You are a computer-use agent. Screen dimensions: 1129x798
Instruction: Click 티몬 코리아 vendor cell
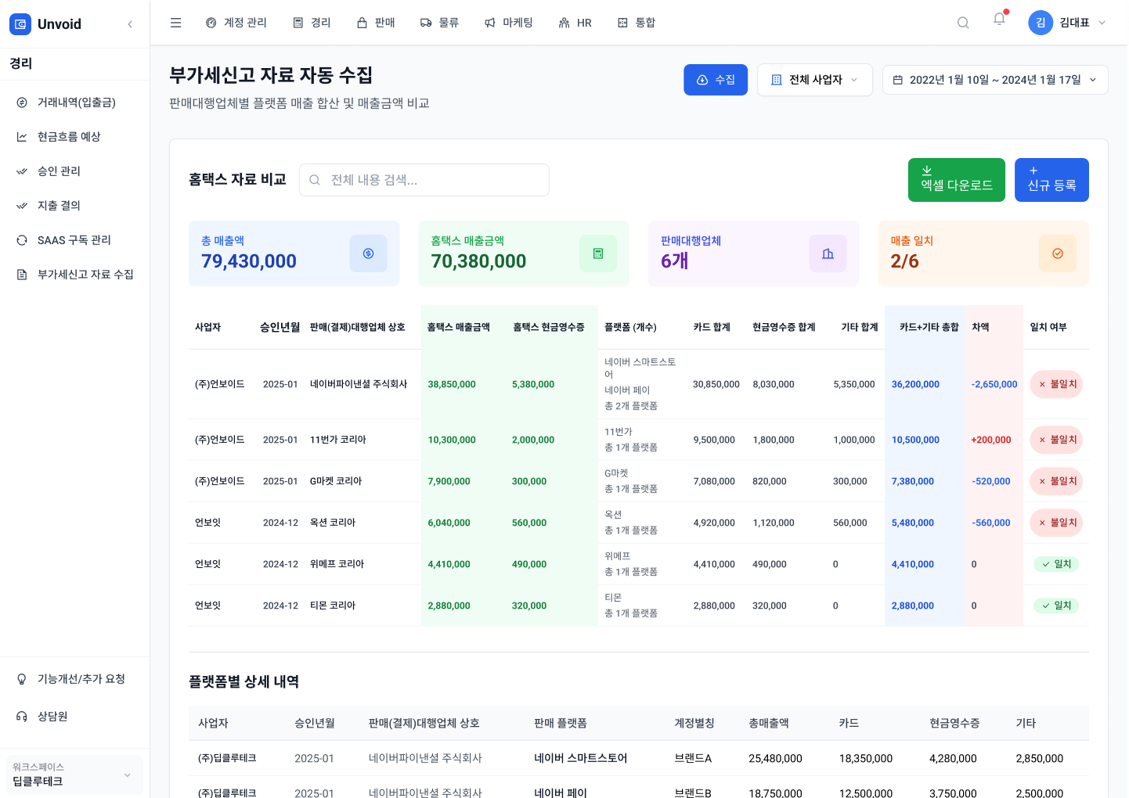(x=333, y=606)
